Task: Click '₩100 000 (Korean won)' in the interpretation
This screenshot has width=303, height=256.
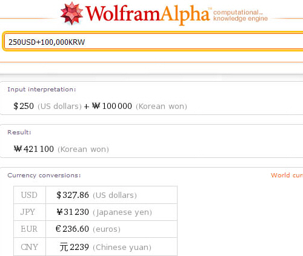Action: point(139,106)
